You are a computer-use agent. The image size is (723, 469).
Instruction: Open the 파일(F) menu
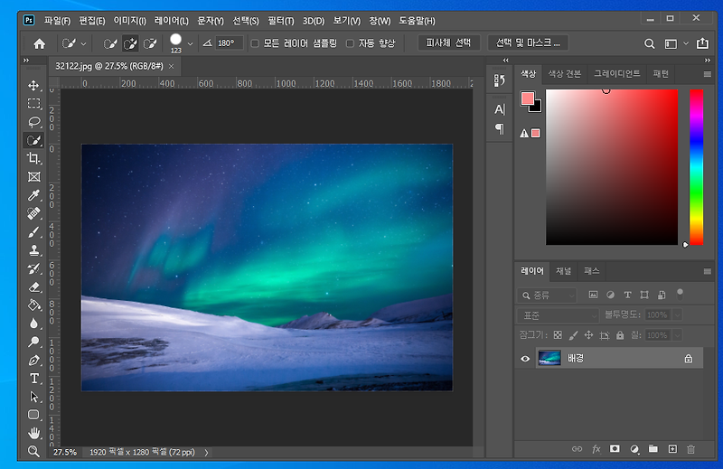tap(57, 21)
